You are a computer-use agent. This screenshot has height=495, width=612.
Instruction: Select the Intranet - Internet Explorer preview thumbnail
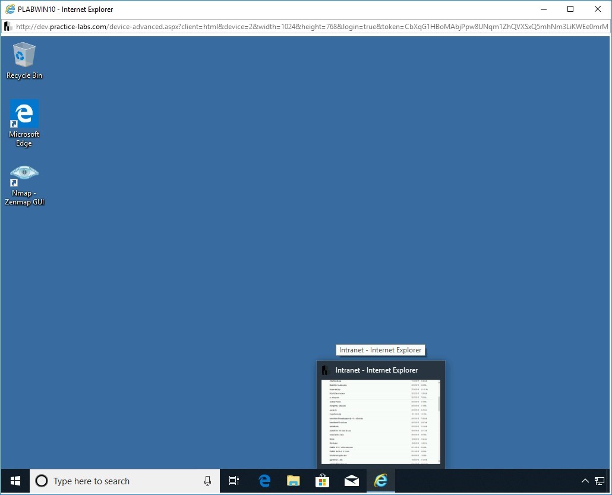click(x=380, y=421)
